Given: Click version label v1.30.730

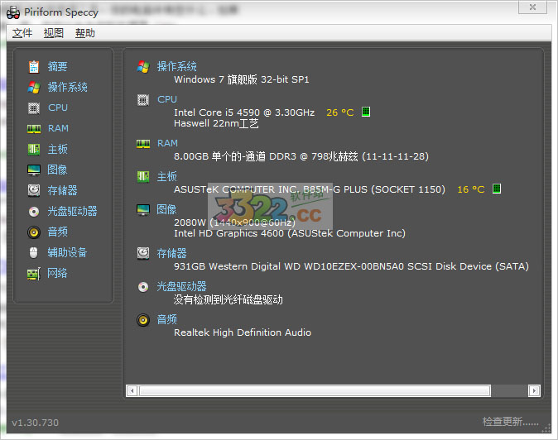Looking at the screenshot, I should tap(36, 423).
